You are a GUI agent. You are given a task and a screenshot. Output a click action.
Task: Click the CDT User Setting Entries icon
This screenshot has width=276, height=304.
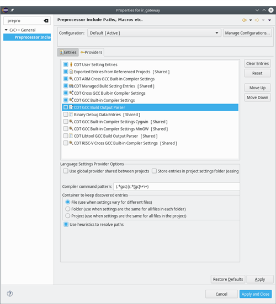click(71, 64)
